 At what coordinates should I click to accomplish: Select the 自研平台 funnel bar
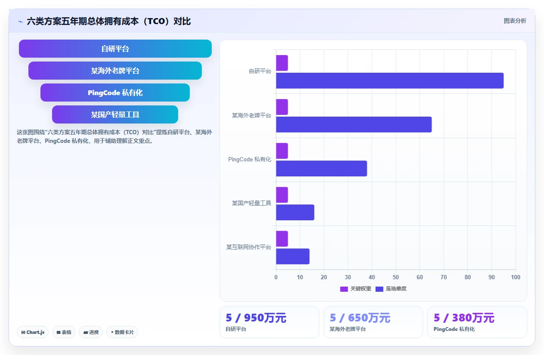[115, 49]
